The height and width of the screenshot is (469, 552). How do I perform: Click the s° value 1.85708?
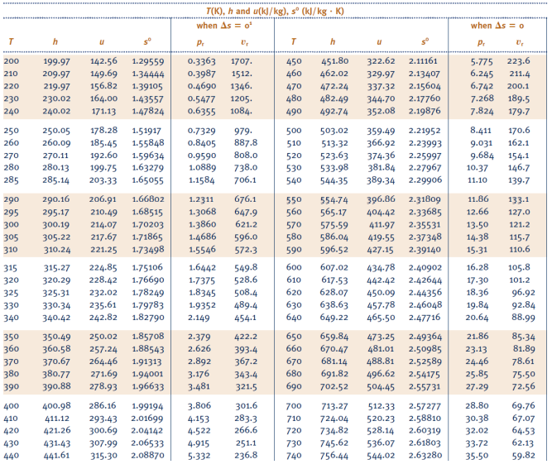(148, 337)
